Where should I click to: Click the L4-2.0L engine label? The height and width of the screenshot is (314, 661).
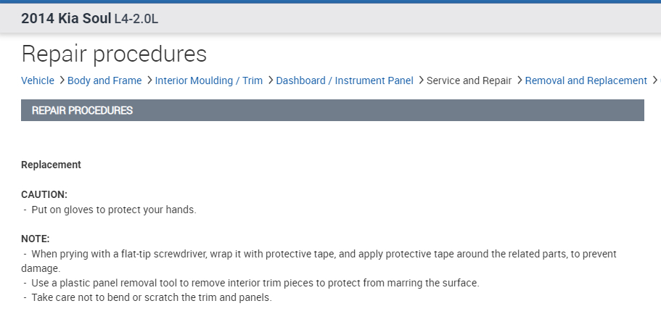[136, 19]
